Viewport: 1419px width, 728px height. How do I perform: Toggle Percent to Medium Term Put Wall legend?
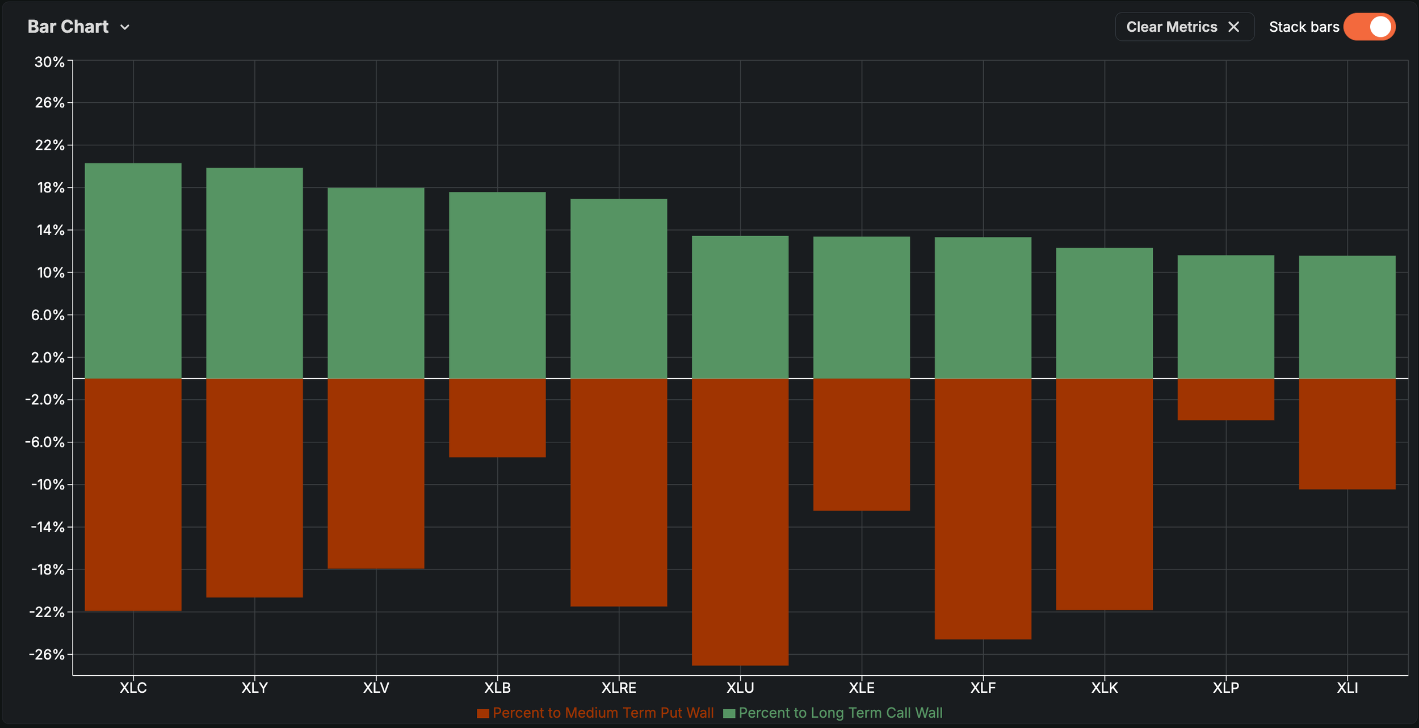click(603, 713)
